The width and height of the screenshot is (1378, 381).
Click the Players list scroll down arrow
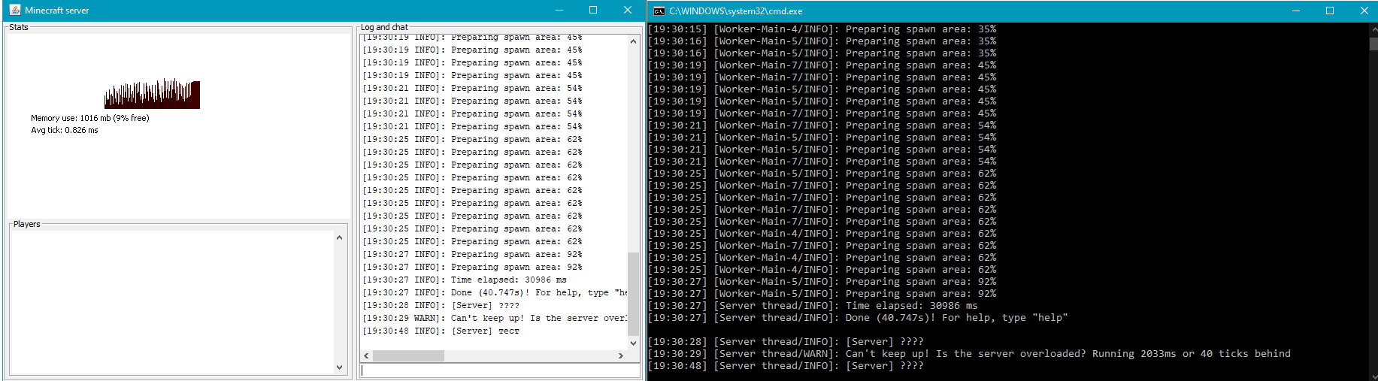339,367
